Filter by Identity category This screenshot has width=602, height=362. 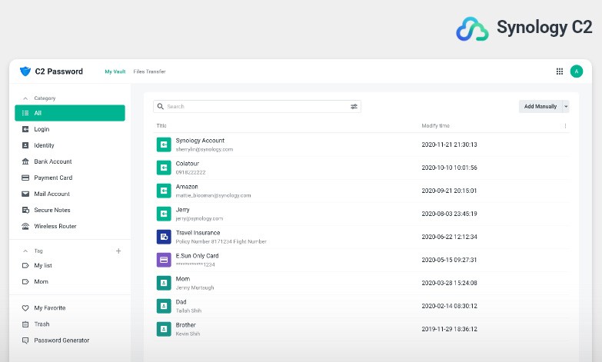pyautogui.click(x=70, y=145)
